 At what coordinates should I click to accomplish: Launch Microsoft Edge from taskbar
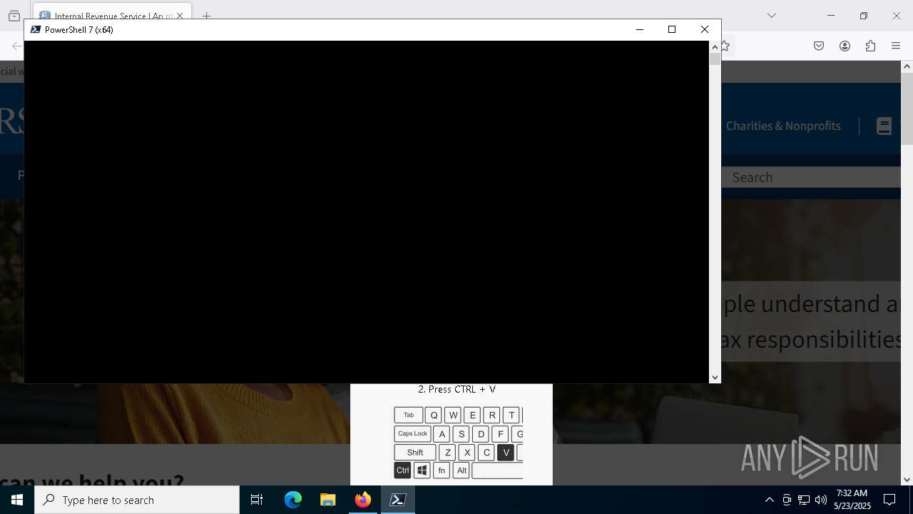(x=293, y=500)
